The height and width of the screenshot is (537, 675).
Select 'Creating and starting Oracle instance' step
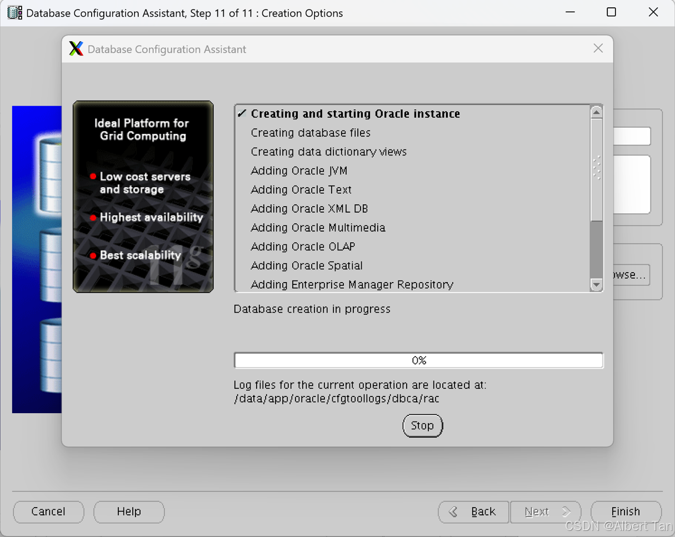click(x=356, y=114)
